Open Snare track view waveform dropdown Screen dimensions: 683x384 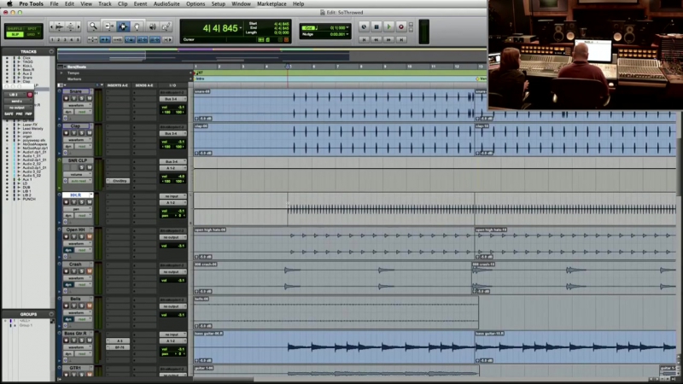[x=78, y=105]
